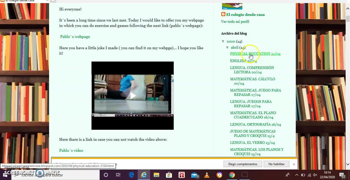Open ENGLISH 21/04 post

[243, 61]
